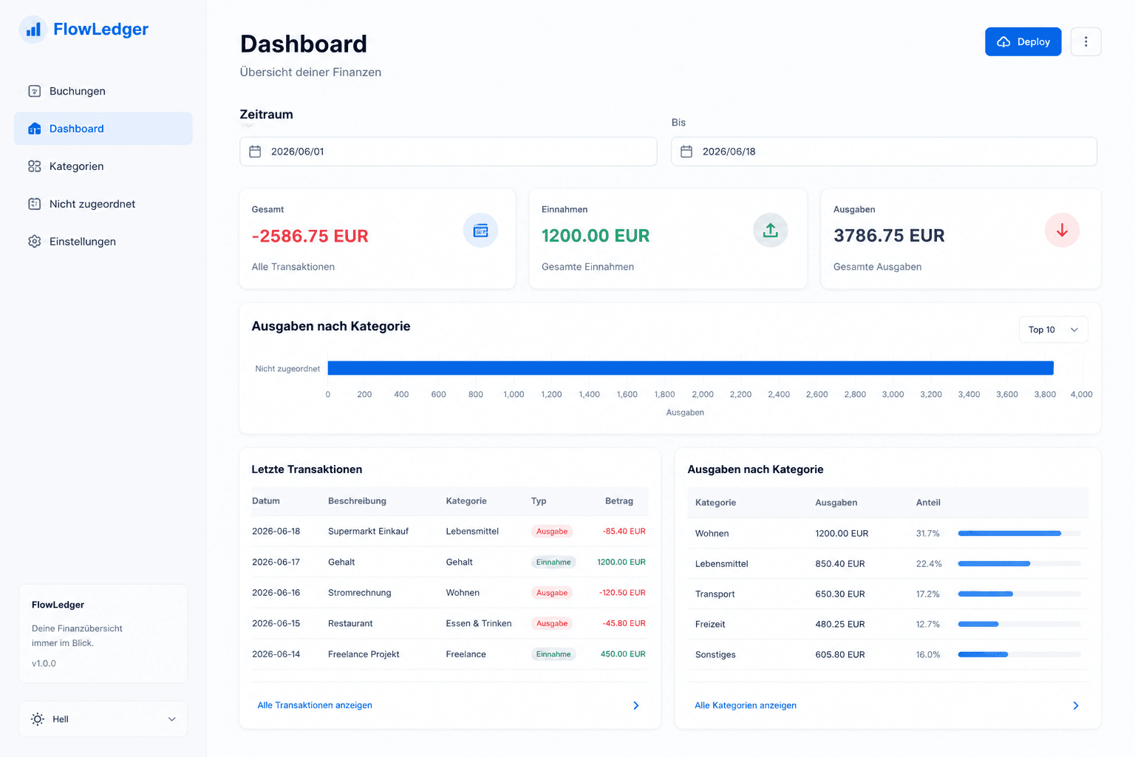Viewport: 1135px width, 757px height.
Task: Click the Freizeit category row label
Action: pyautogui.click(x=710, y=625)
